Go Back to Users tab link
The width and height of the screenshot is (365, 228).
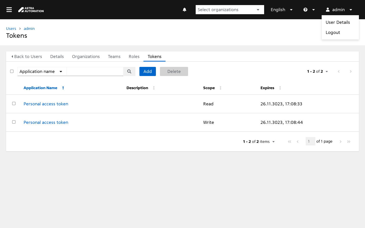[x=27, y=56]
